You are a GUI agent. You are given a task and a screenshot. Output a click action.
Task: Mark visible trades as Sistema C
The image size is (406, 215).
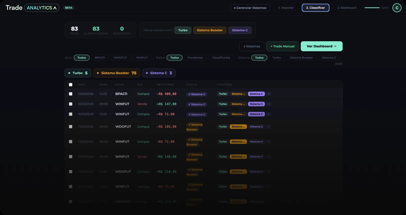pos(240,30)
